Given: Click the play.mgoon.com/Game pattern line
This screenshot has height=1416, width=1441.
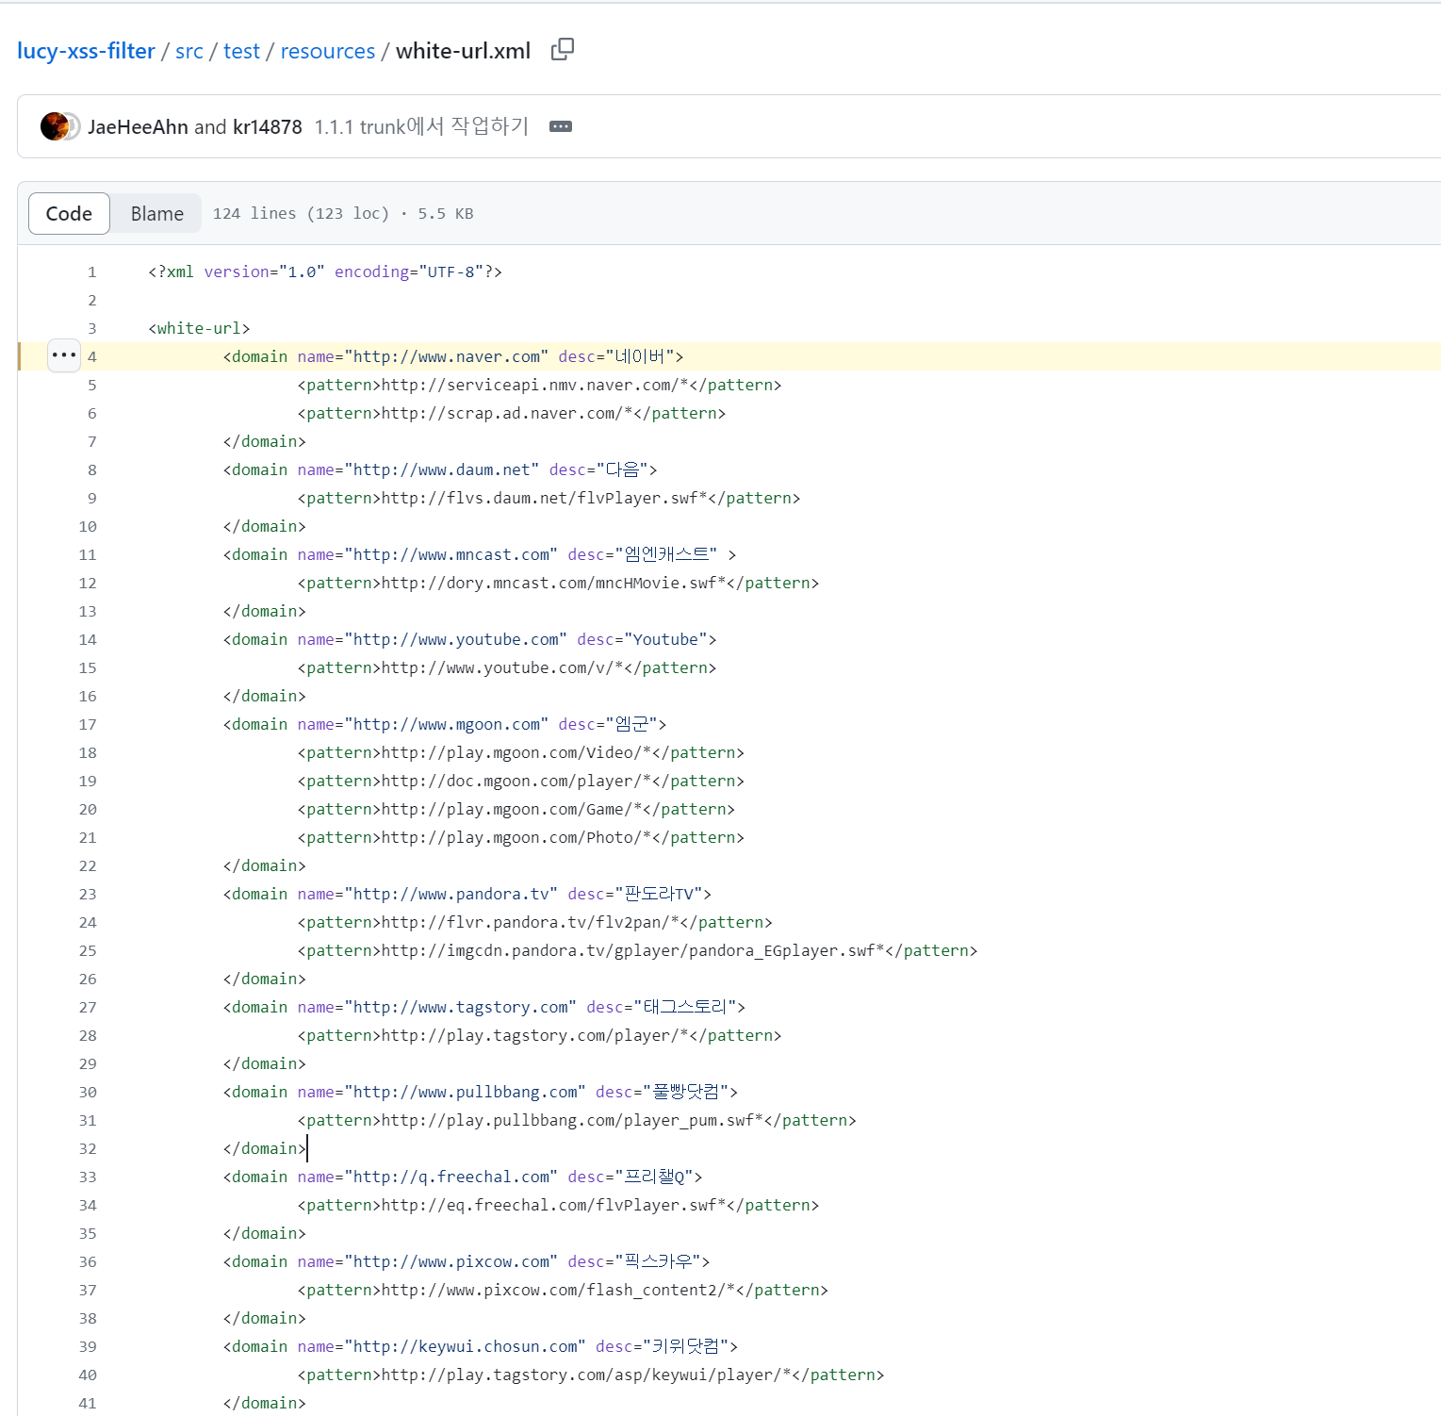Looking at the screenshot, I should coord(516,809).
